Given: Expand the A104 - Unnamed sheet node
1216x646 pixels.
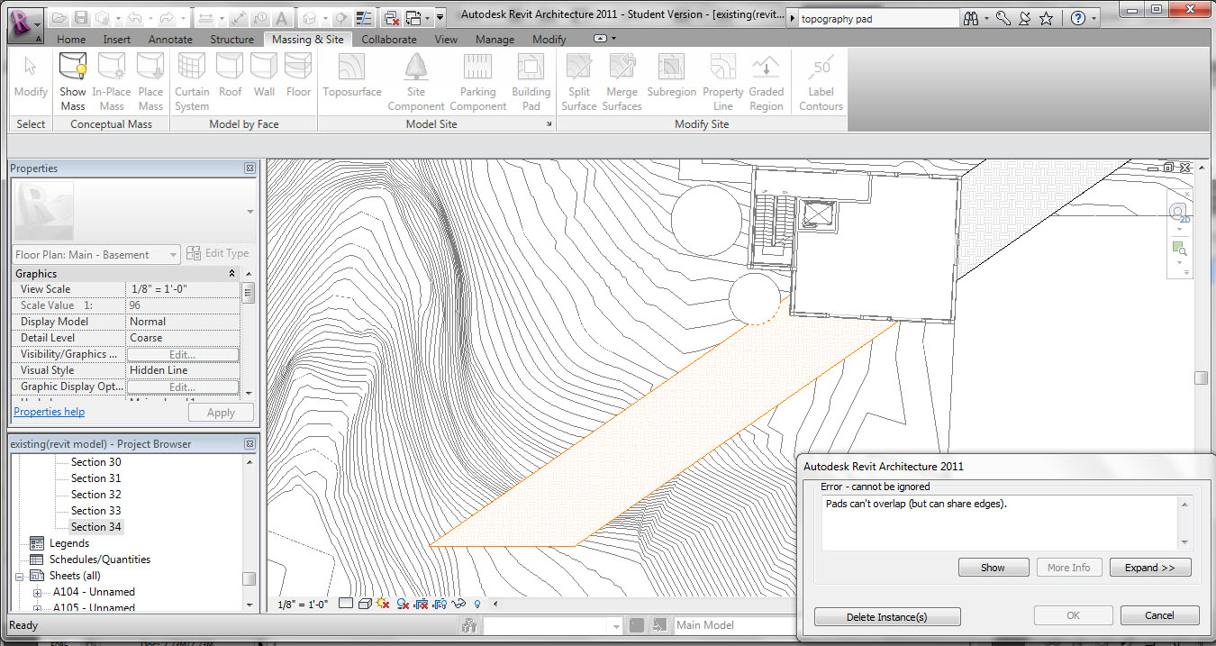Looking at the screenshot, I should (38, 592).
